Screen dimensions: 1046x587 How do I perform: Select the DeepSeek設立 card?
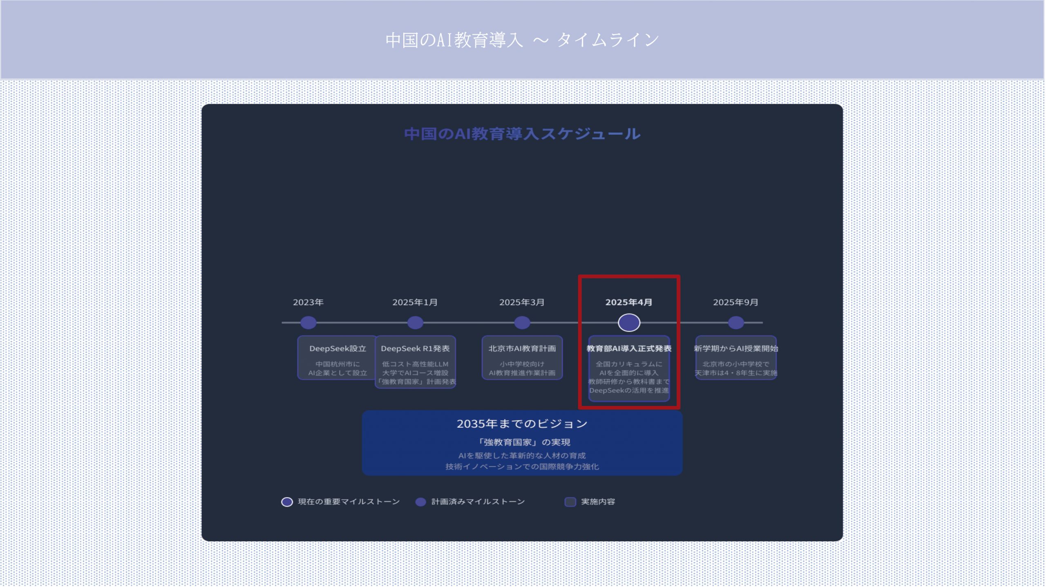coord(337,358)
